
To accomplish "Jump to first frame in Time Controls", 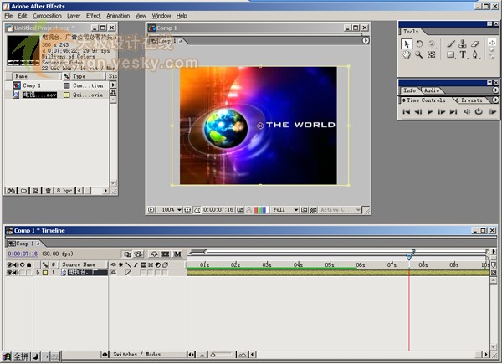I will 407,112.
